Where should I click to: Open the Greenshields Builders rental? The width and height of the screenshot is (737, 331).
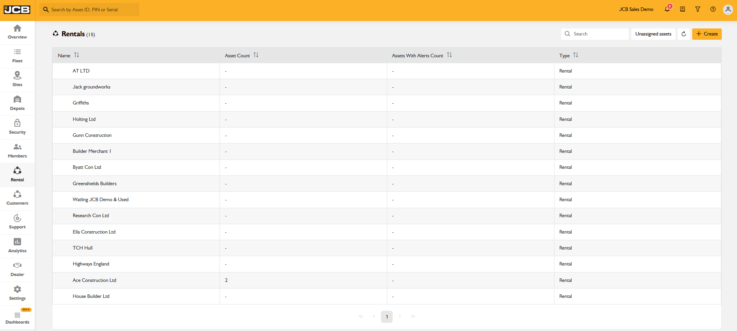click(386, 184)
